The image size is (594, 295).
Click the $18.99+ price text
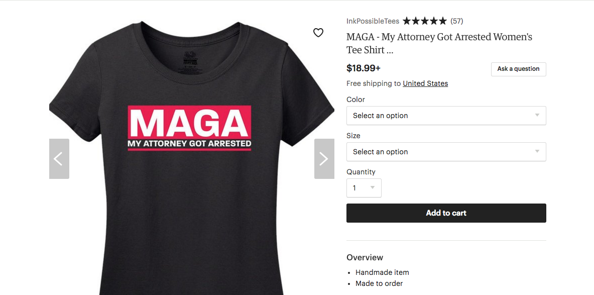pyautogui.click(x=364, y=68)
